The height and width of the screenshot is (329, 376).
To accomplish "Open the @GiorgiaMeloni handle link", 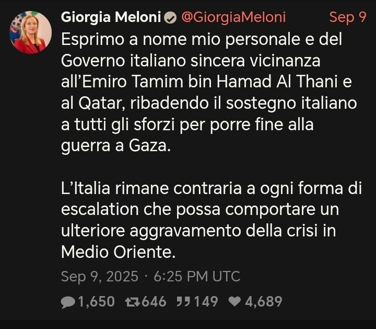I will pyautogui.click(x=233, y=17).
